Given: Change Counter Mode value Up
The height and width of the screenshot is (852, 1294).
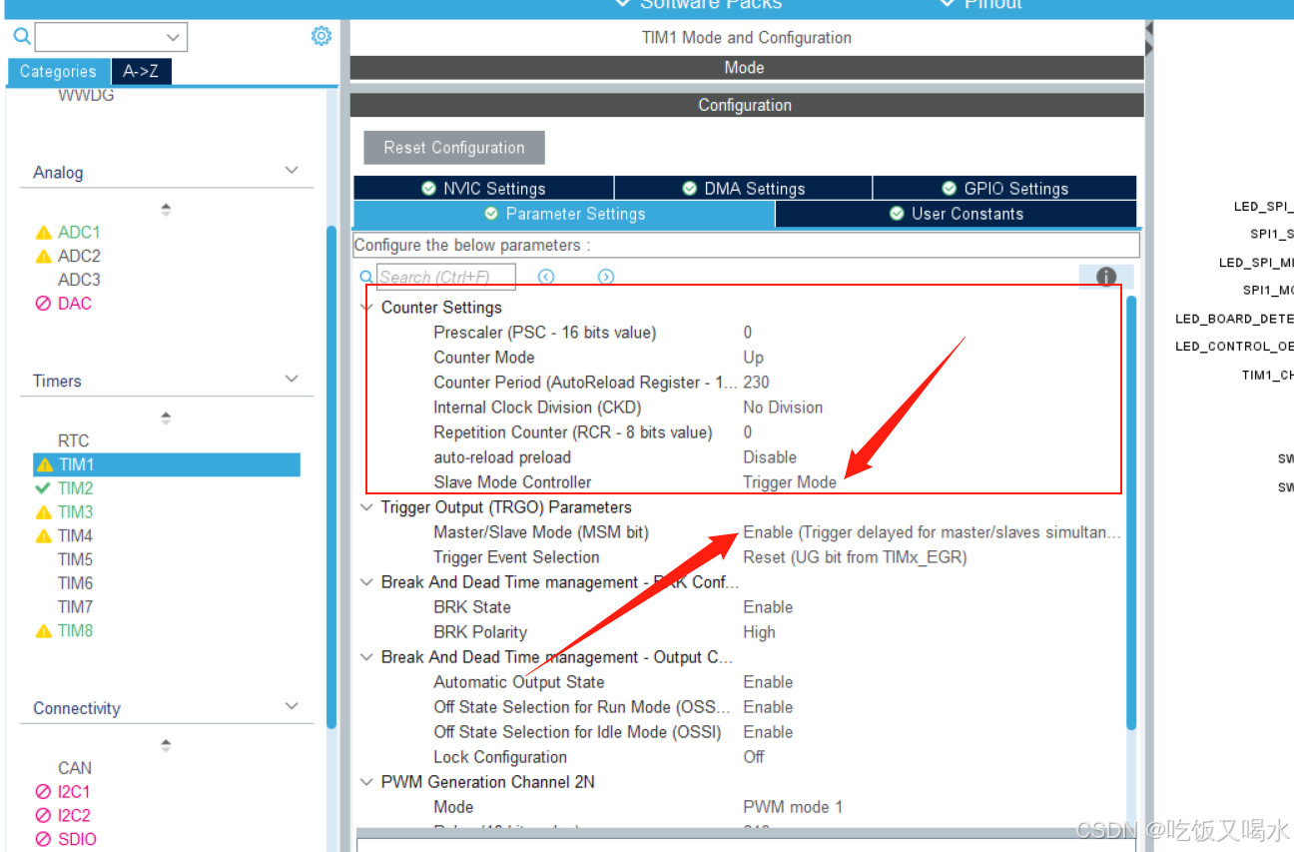Looking at the screenshot, I should [x=753, y=358].
